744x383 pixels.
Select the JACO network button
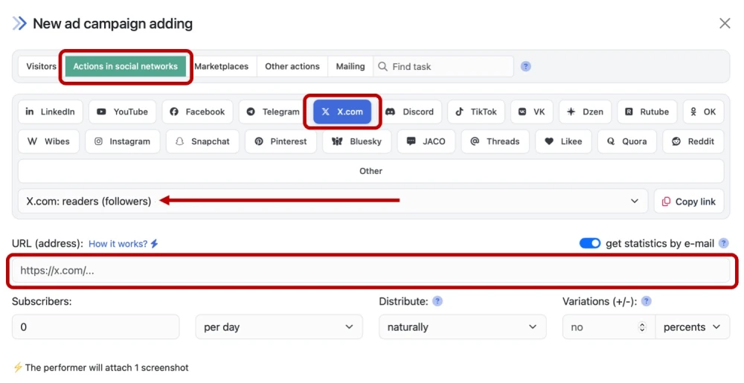[426, 141]
